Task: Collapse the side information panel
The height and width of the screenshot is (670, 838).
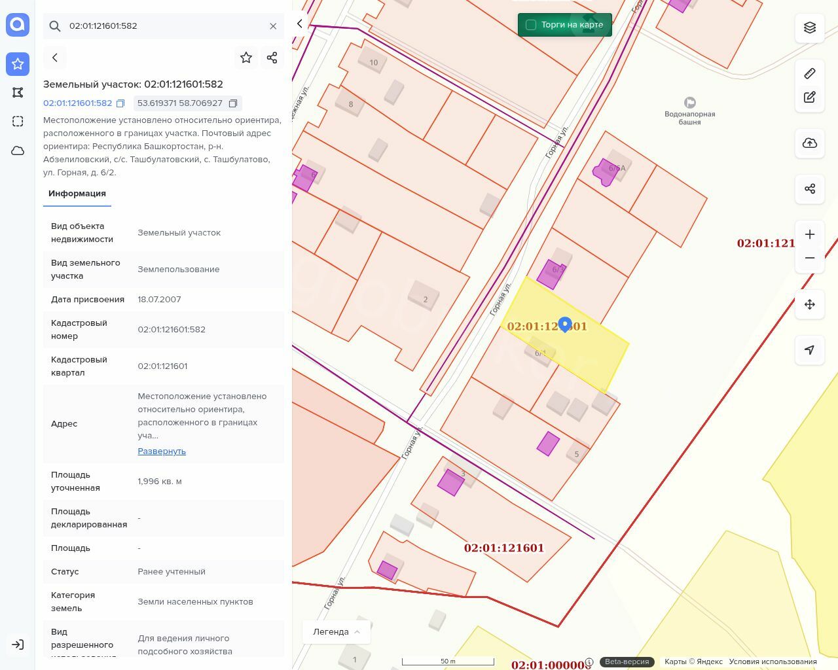Action: pyautogui.click(x=300, y=24)
